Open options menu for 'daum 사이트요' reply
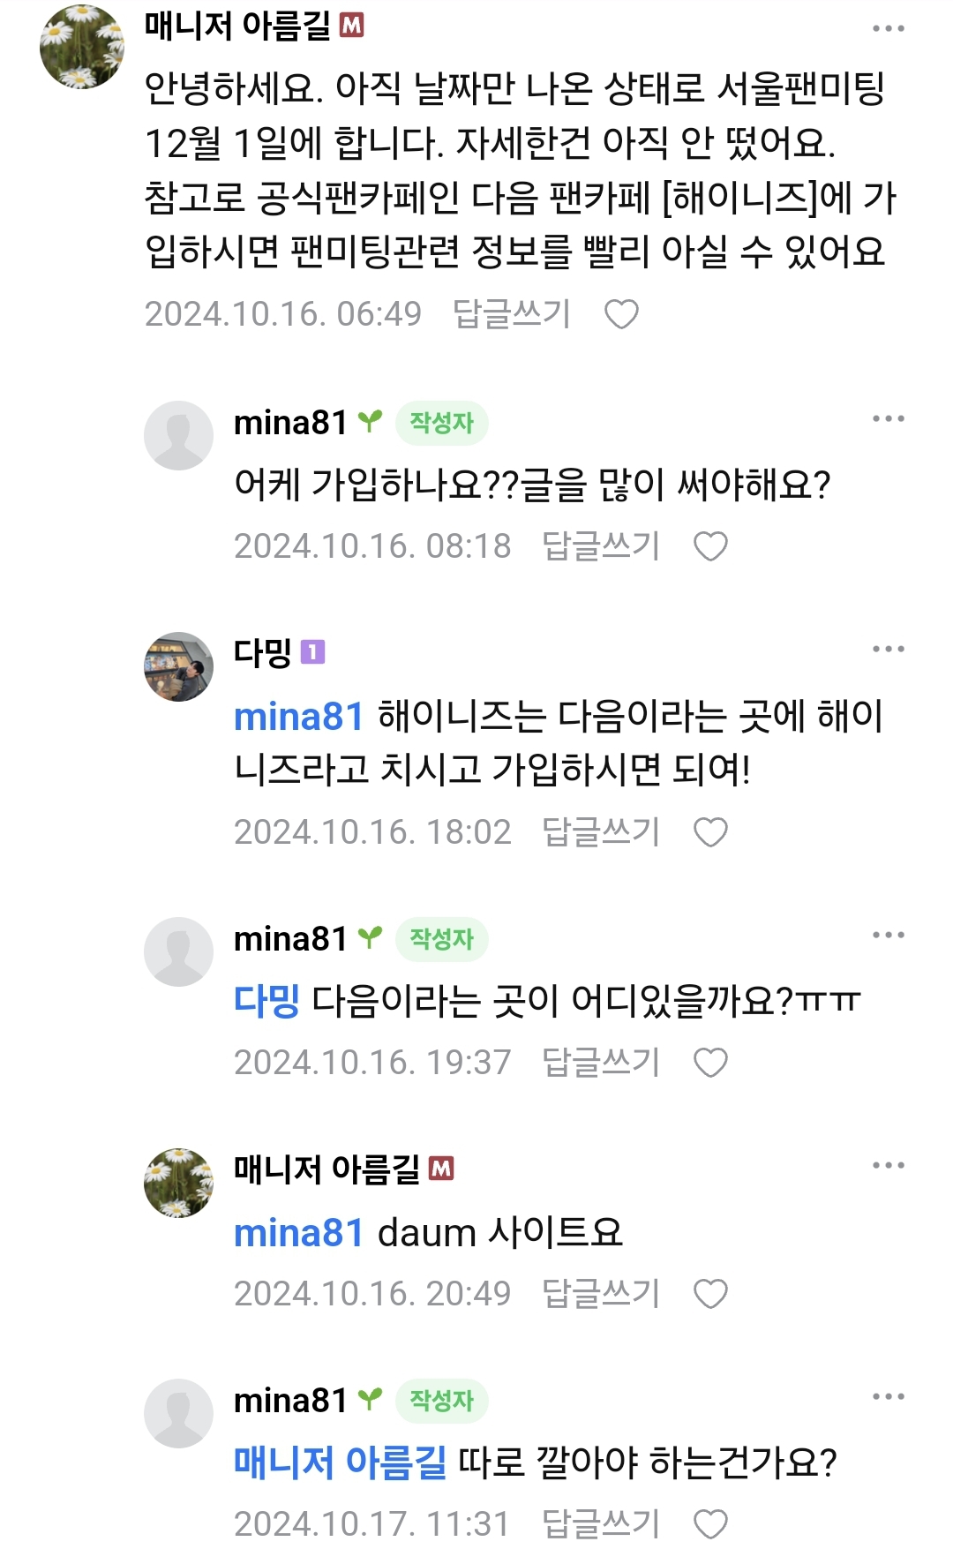953x1564 pixels. tap(888, 1166)
